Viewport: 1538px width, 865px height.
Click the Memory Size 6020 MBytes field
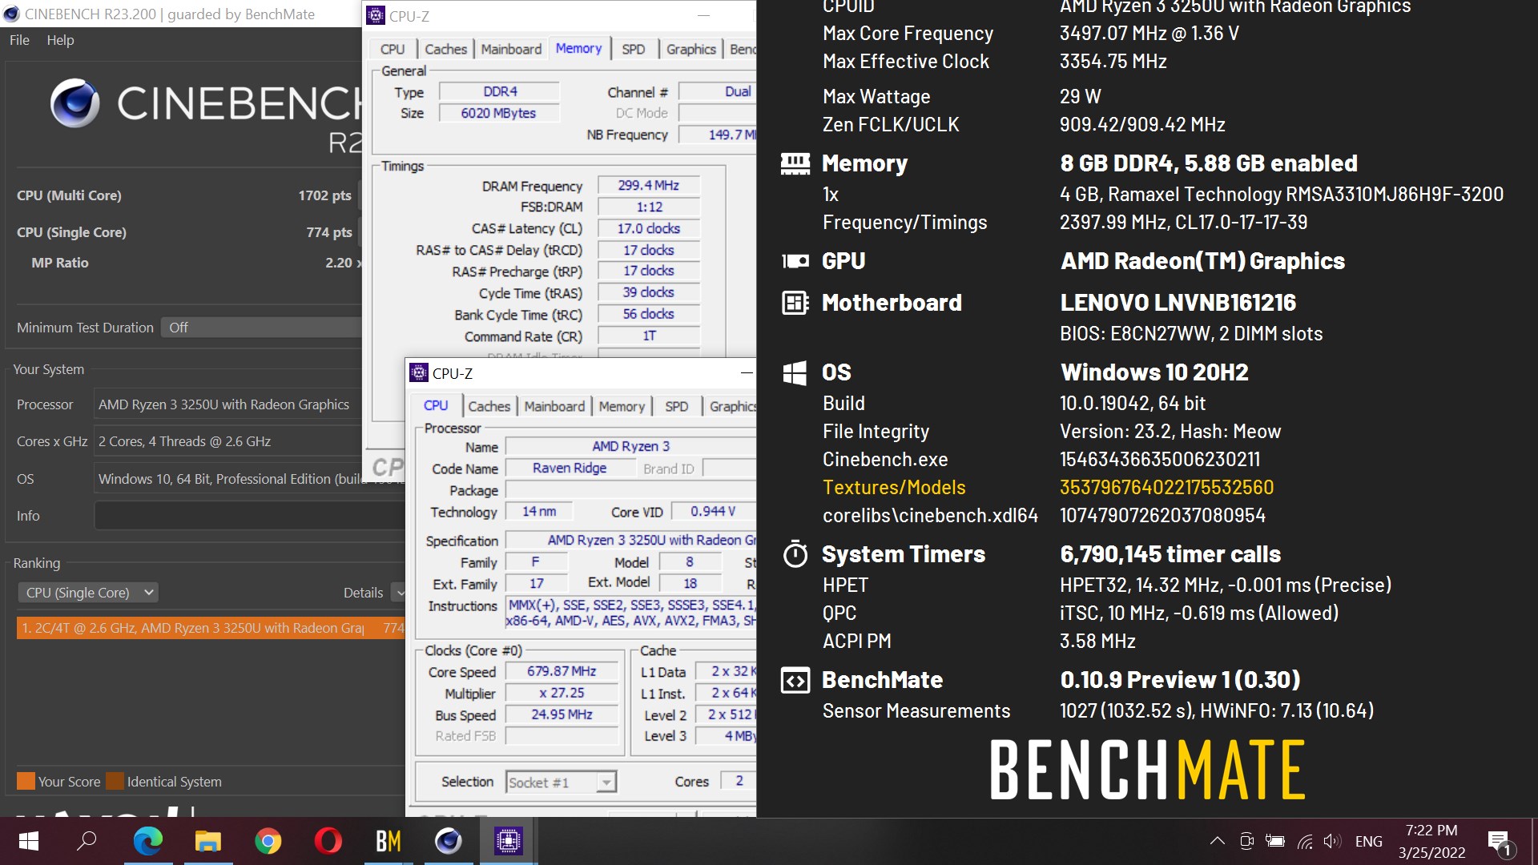[x=499, y=113]
